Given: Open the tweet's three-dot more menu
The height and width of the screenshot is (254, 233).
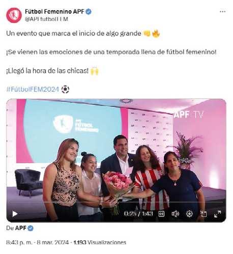Looking at the screenshot, I should (222, 12).
